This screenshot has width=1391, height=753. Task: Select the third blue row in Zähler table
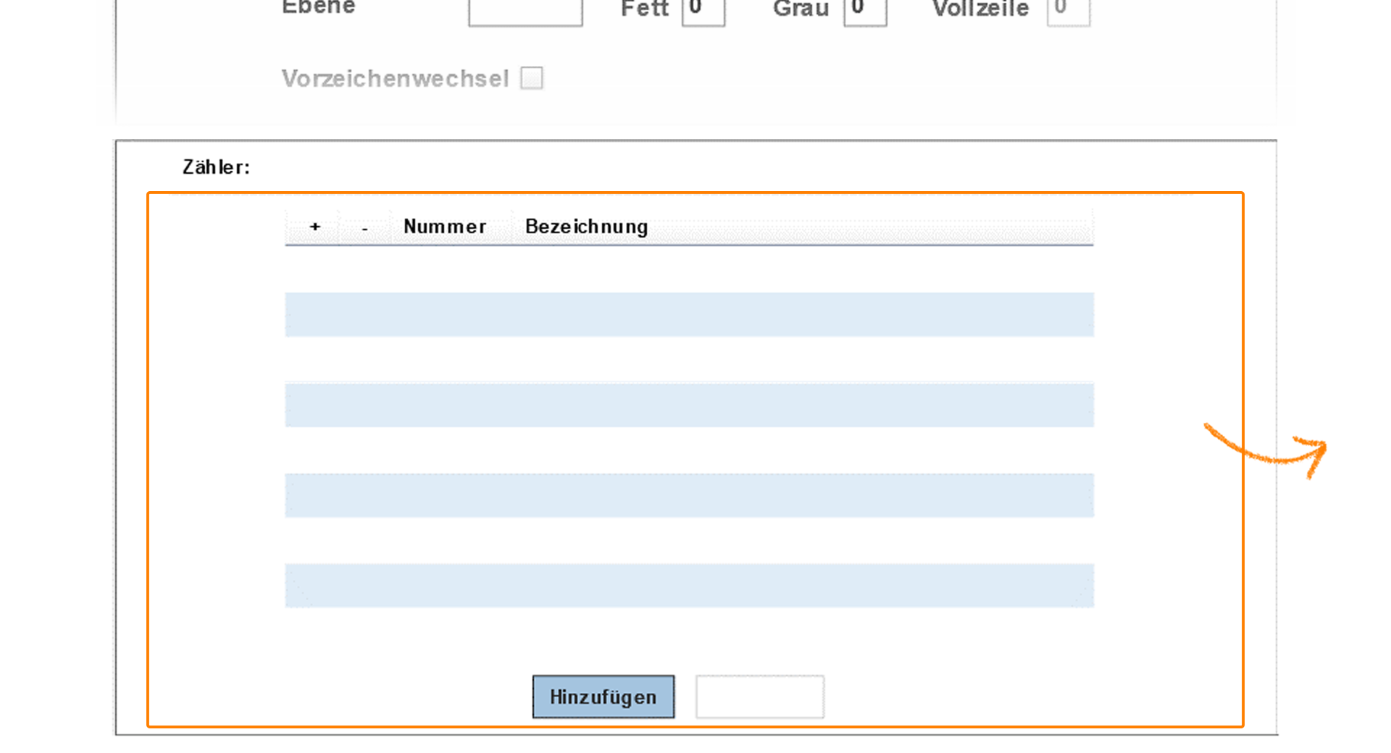pyautogui.click(x=688, y=495)
